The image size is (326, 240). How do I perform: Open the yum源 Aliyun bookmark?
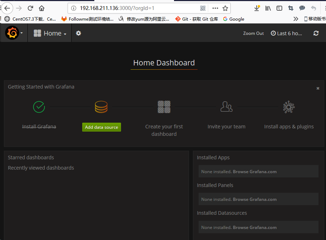pyautogui.click(x=144, y=19)
